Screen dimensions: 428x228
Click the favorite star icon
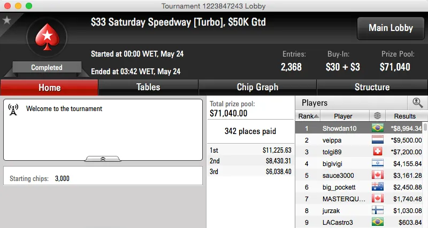tap(7, 20)
